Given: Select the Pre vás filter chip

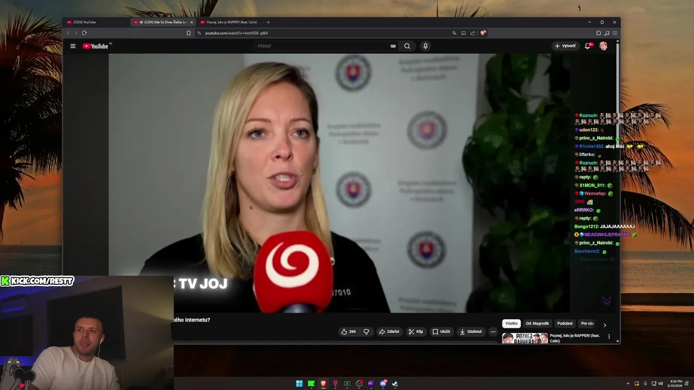Looking at the screenshot, I should pyautogui.click(x=587, y=323).
